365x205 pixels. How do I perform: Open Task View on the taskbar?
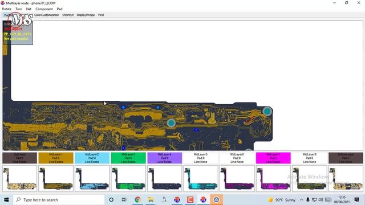pyautogui.click(x=124, y=200)
